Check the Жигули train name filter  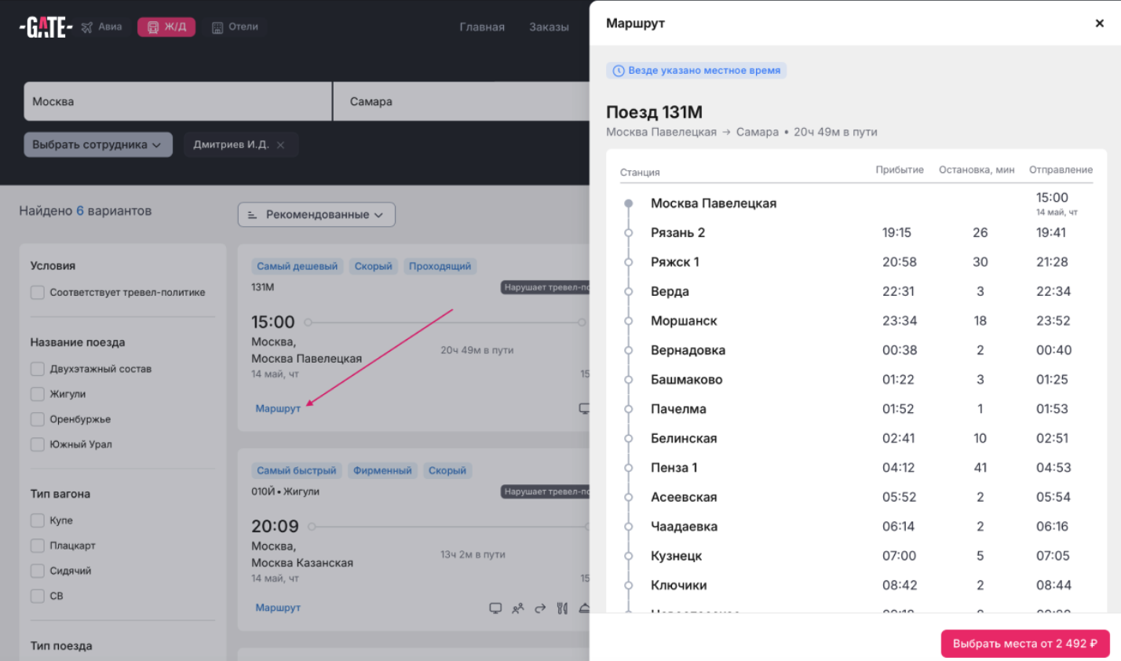[x=38, y=394]
